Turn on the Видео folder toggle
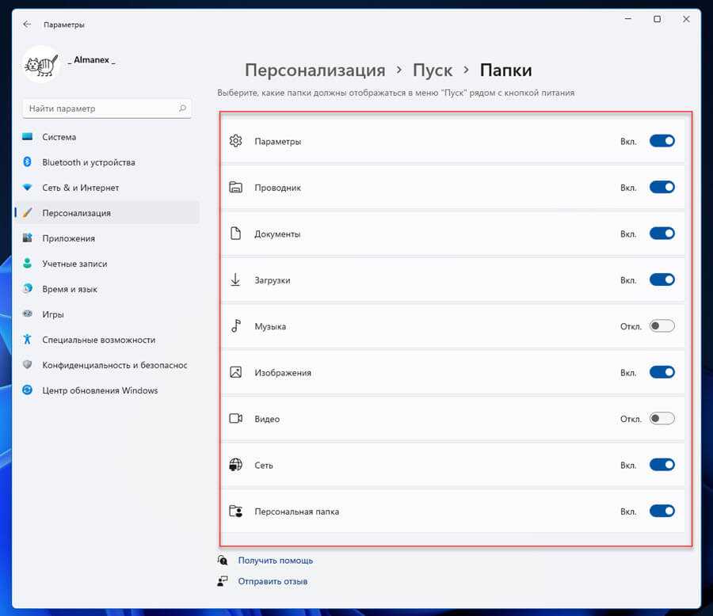Viewport: 713px width, 616px height. (662, 419)
